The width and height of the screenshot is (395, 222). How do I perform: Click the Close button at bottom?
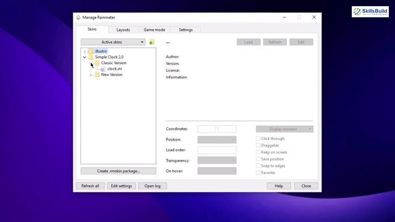(x=306, y=186)
